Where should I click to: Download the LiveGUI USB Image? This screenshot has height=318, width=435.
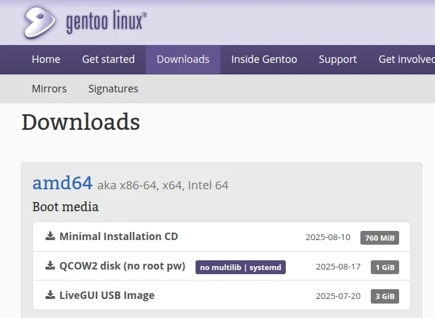click(107, 295)
